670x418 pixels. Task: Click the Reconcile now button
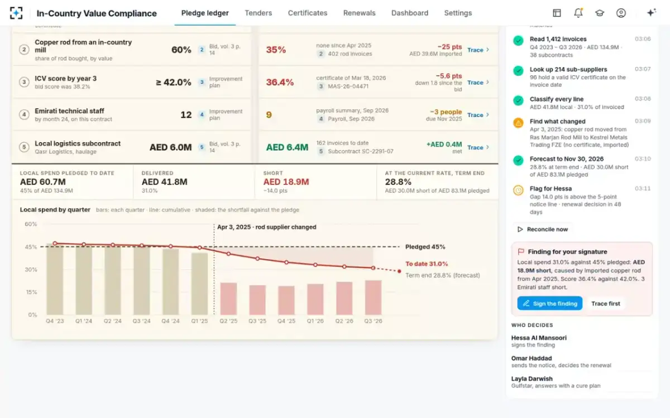(543, 229)
